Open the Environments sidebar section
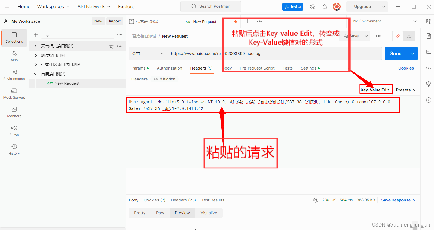This screenshot has height=230, width=434. [x=14, y=75]
